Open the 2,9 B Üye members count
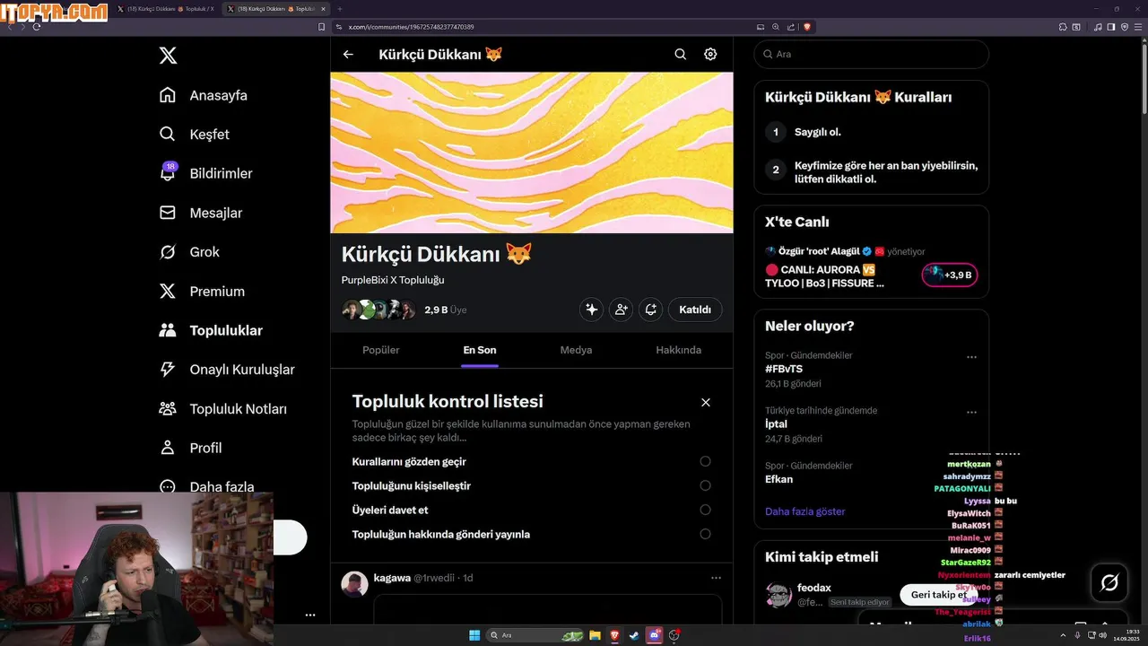This screenshot has width=1148, height=646. (446, 310)
